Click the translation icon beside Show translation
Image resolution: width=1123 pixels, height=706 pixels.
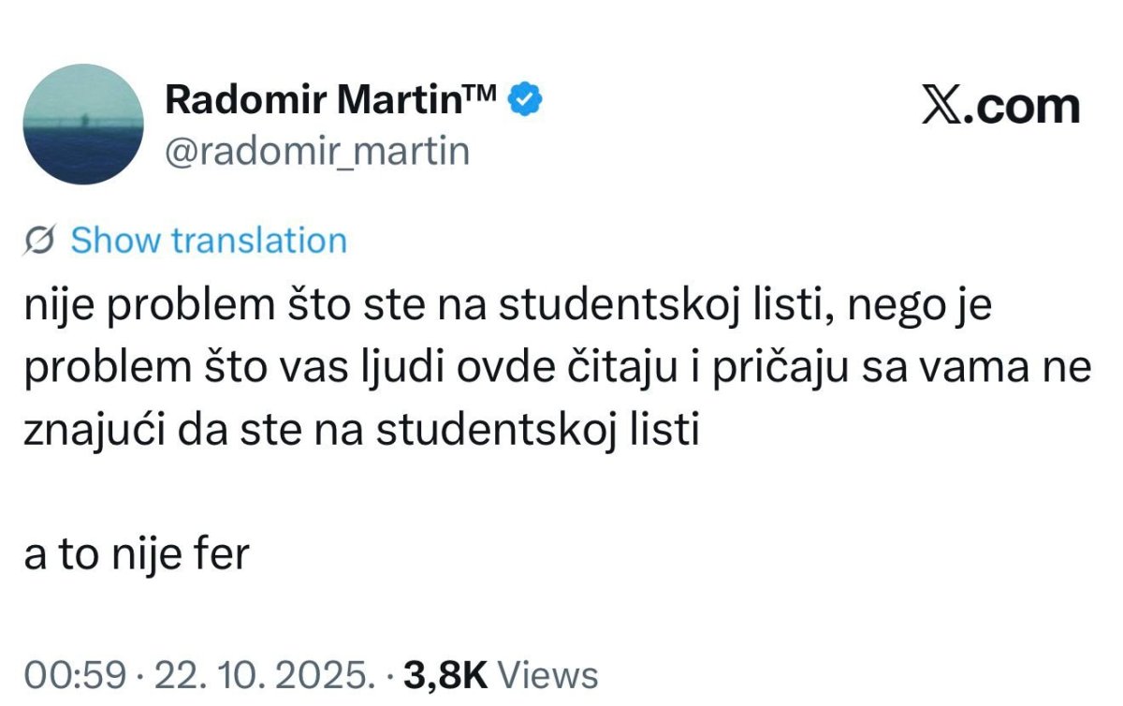click(x=43, y=242)
